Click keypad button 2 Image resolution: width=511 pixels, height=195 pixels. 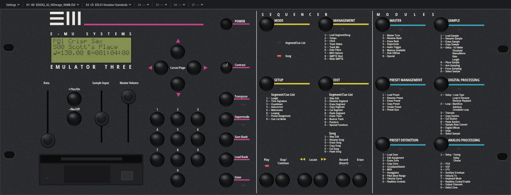click(178, 119)
